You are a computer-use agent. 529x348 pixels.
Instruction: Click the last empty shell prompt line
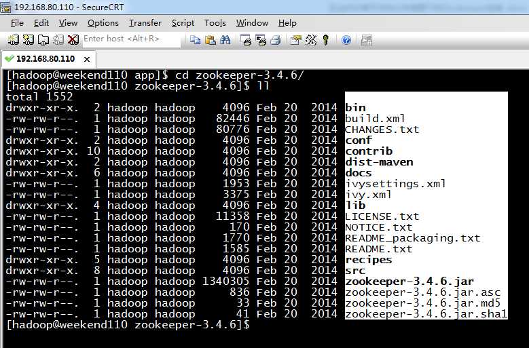coord(128,325)
